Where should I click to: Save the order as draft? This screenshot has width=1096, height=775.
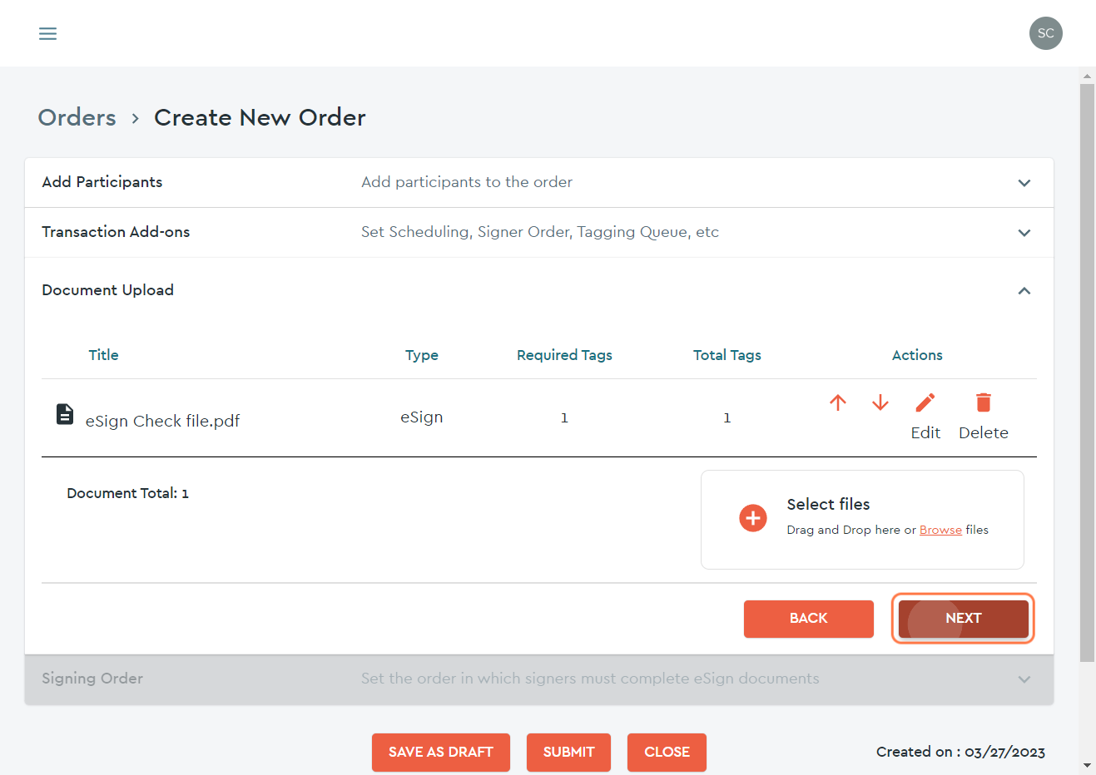point(441,752)
